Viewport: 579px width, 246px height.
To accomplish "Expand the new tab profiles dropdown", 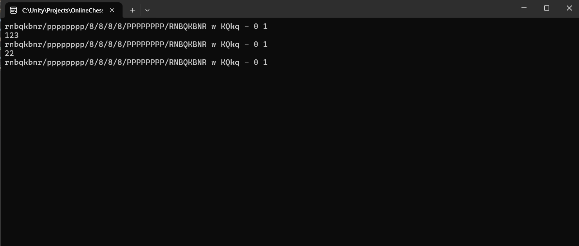I will (147, 11).
